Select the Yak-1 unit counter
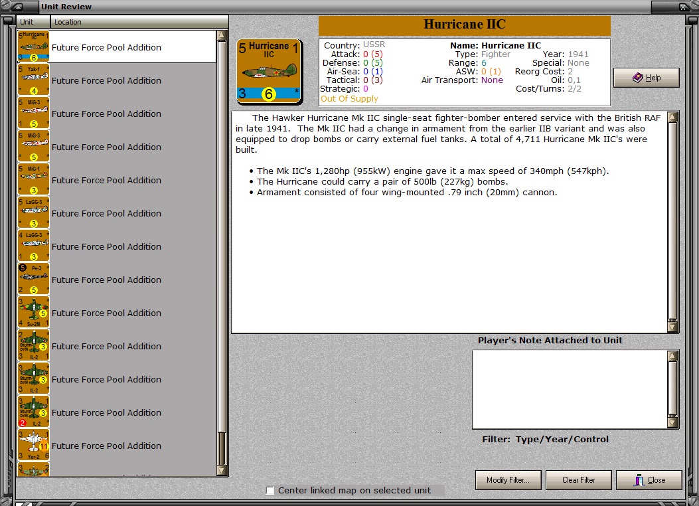 33,80
